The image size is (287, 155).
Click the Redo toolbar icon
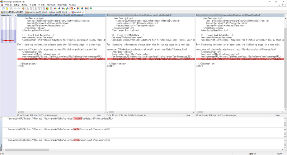point(19,8)
